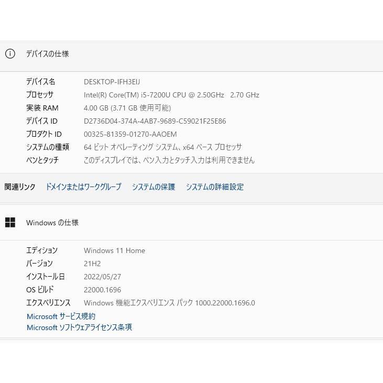Select system type 64 ビット value
383x383 pixels.
point(162,147)
